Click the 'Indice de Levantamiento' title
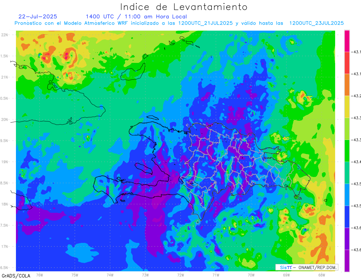 [x=184, y=7]
